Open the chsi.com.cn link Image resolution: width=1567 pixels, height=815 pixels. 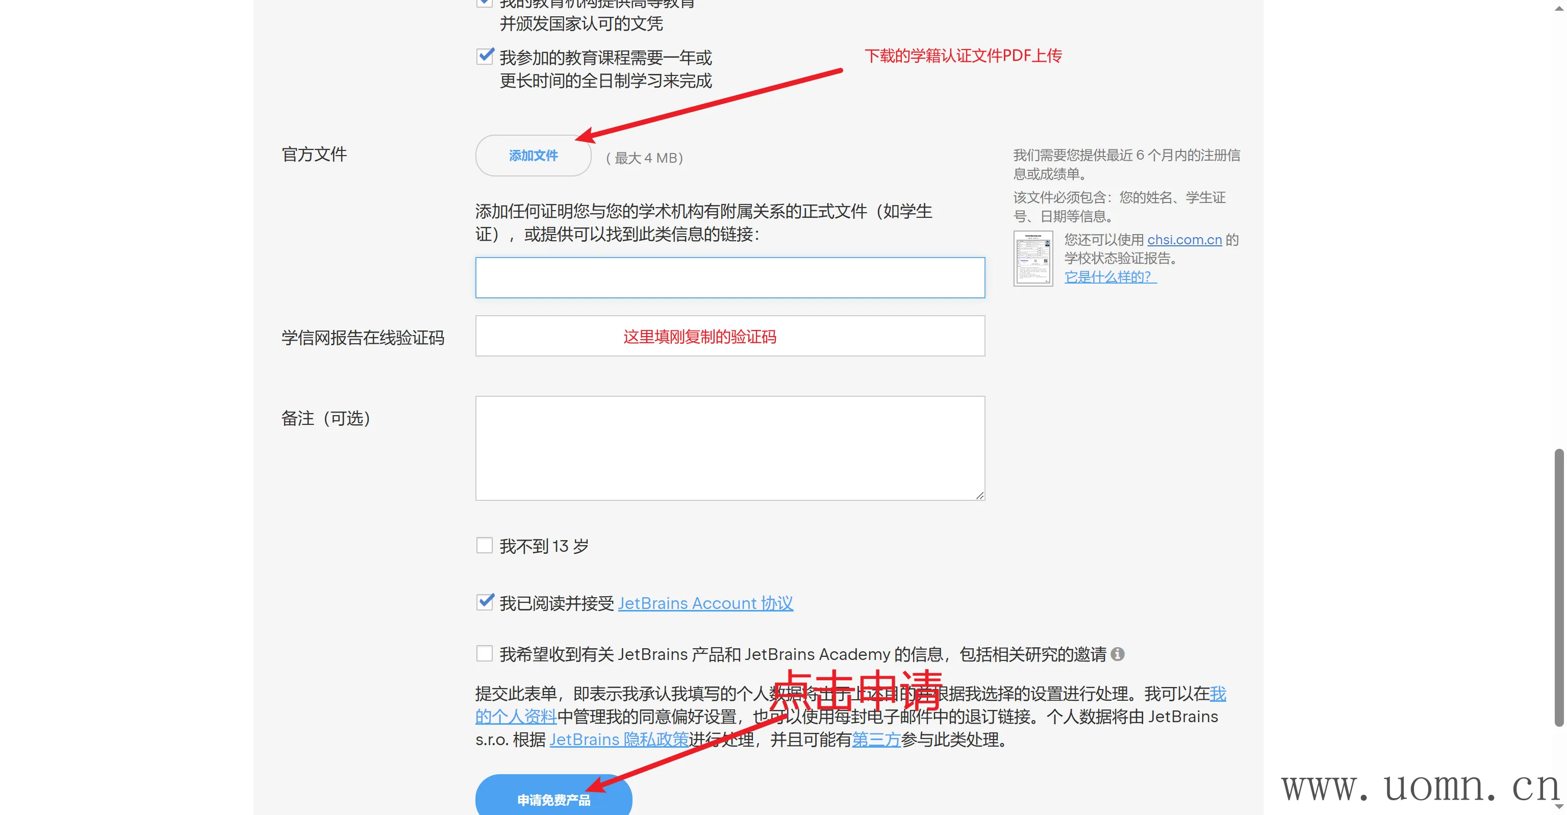[1184, 240]
